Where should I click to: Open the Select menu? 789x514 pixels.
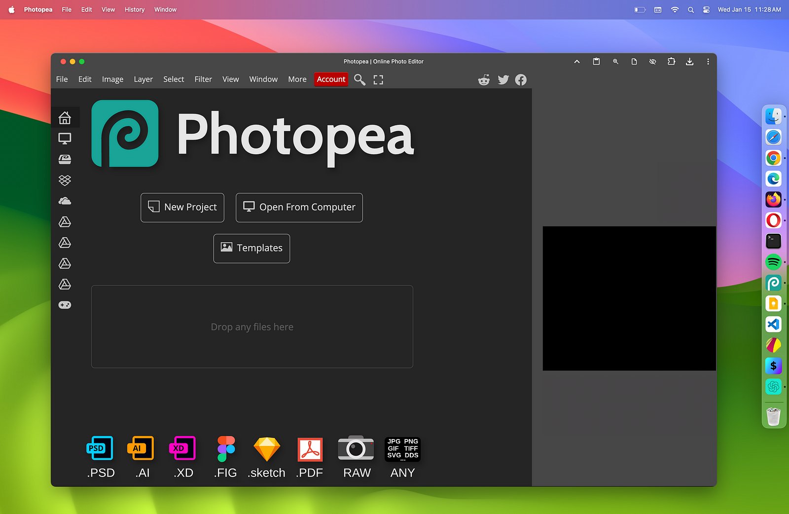click(x=174, y=79)
